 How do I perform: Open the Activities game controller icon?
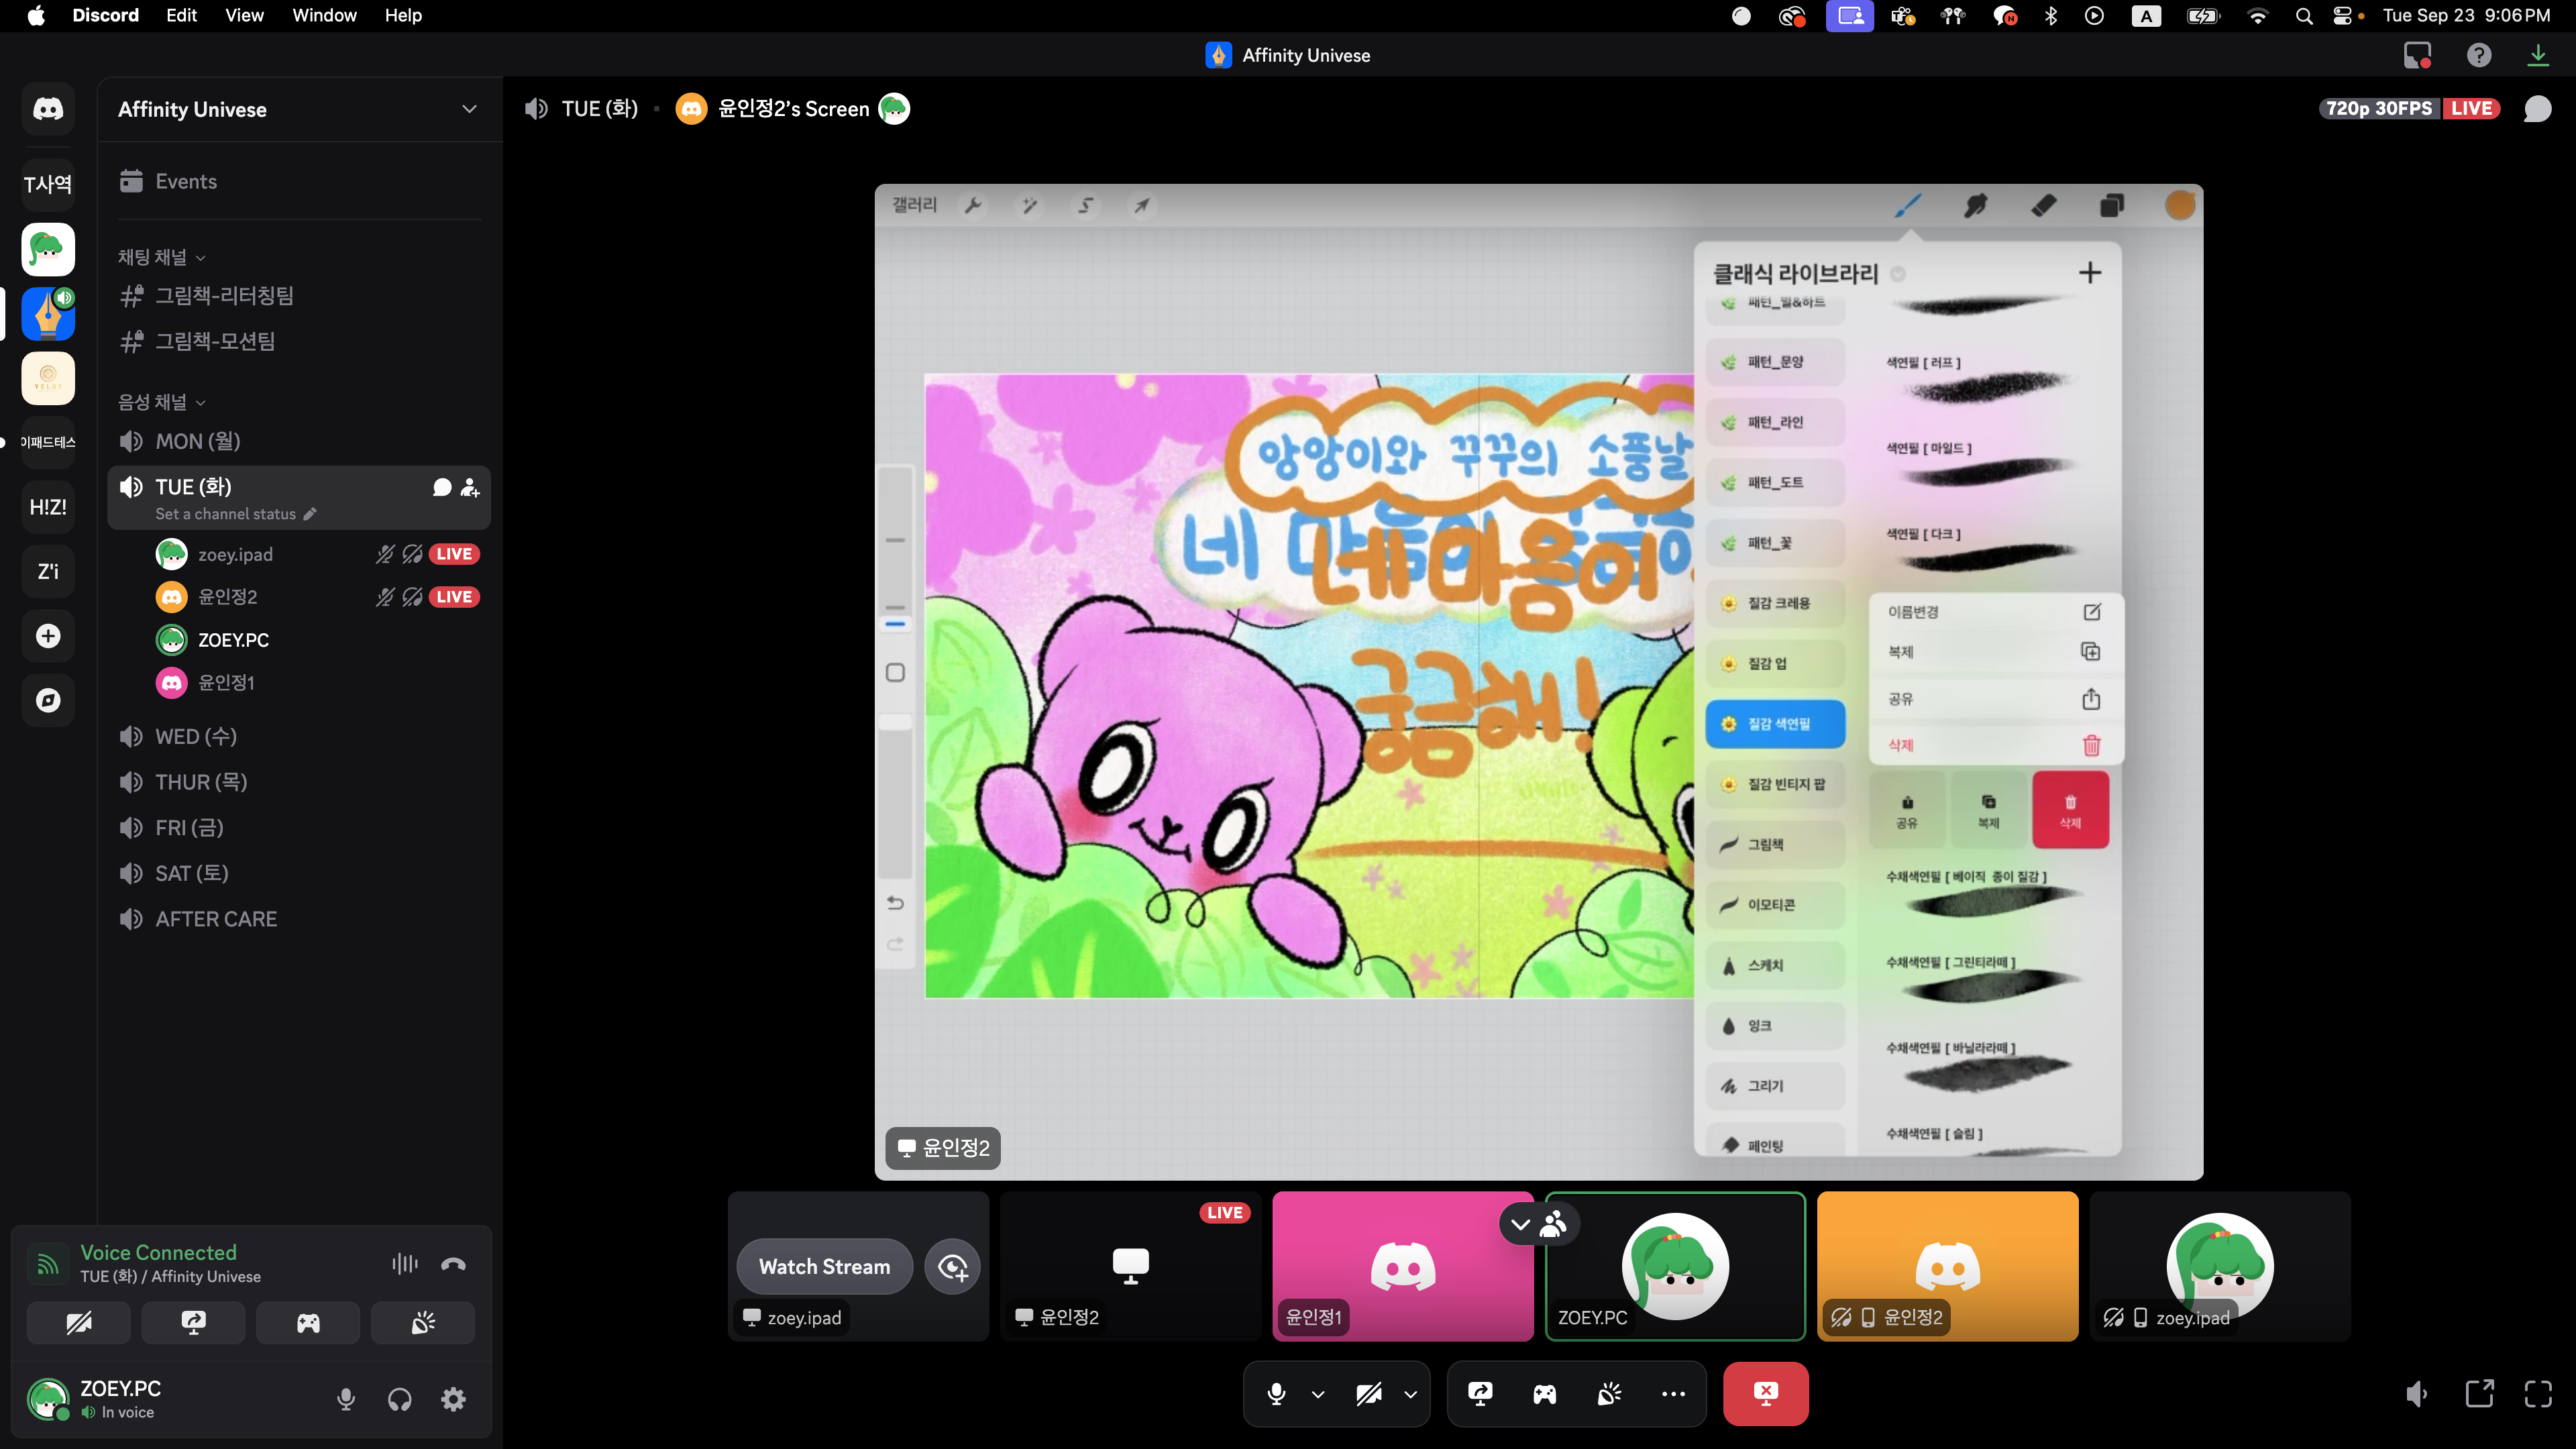pyautogui.click(x=308, y=1323)
